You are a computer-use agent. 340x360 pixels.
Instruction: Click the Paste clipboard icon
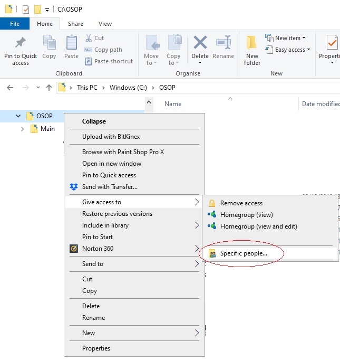pos(72,42)
